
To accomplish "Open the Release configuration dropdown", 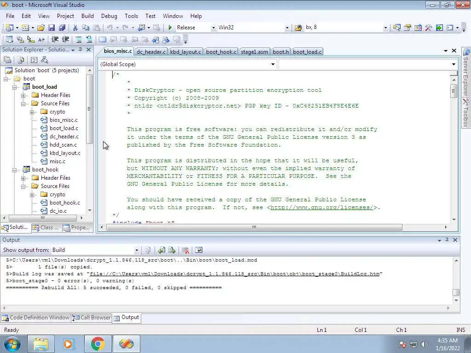I will 213,28.
